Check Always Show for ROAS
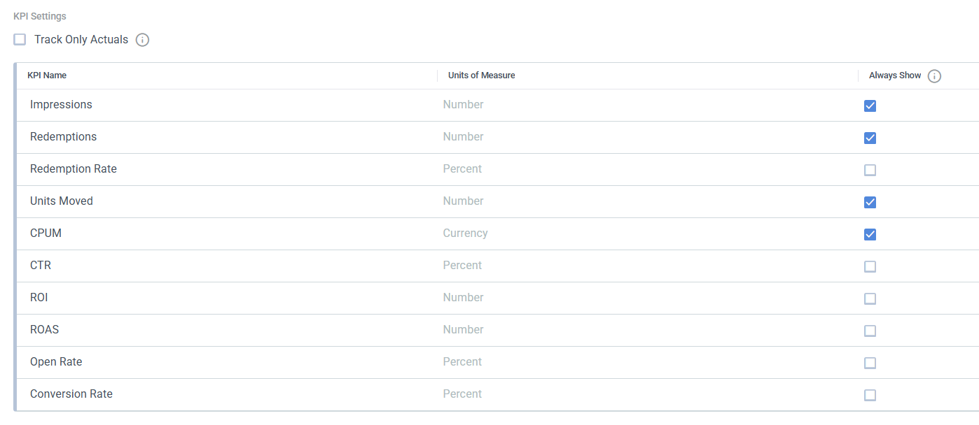Viewport: 979px width, 425px height. (x=870, y=331)
